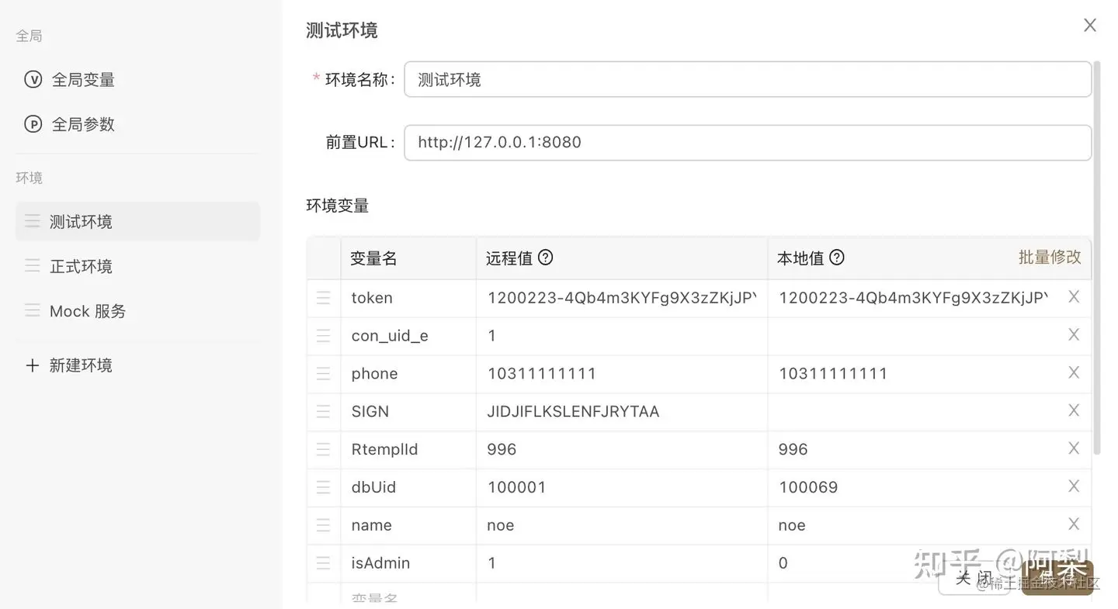Click the dbUid row drag handle
The height and width of the screenshot is (609, 1118).
323,487
